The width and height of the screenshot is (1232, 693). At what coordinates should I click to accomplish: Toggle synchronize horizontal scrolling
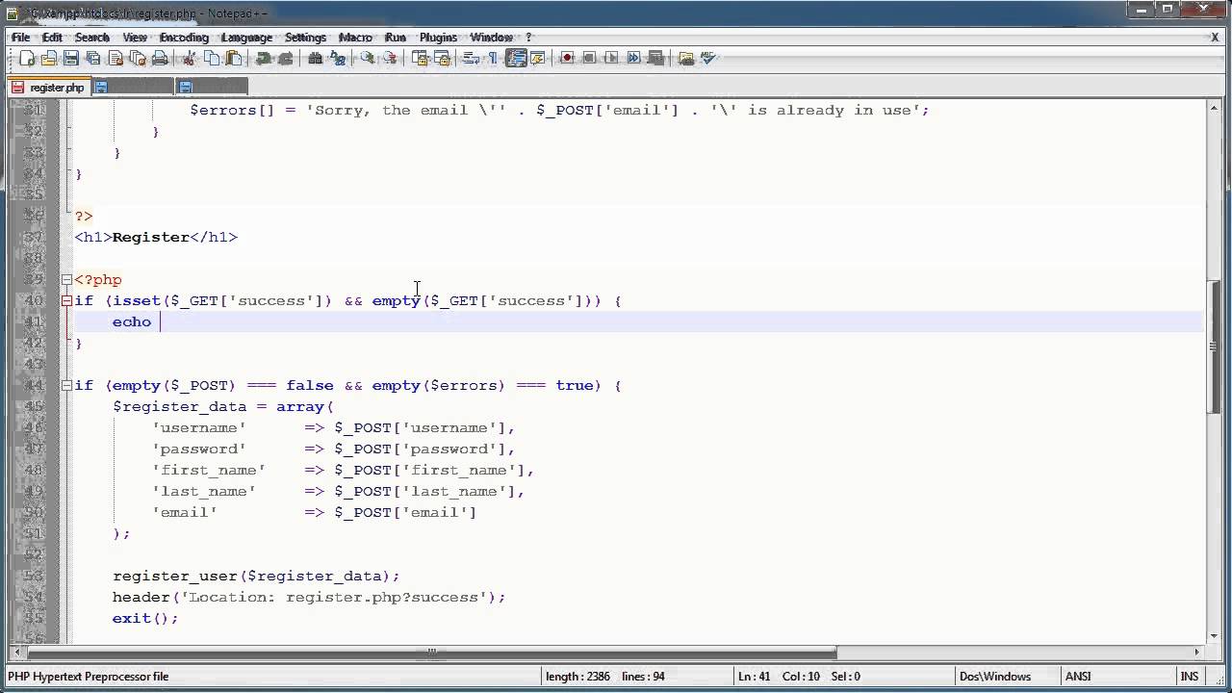click(x=441, y=59)
